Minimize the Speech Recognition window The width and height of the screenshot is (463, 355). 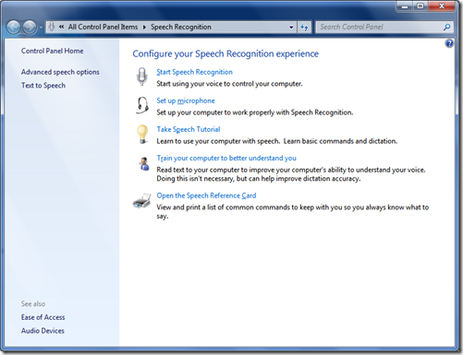click(405, 6)
